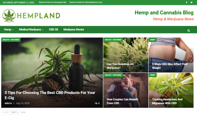
Task: Open the Marijuana Stocks menu item
Action: pyautogui.click(x=74, y=30)
